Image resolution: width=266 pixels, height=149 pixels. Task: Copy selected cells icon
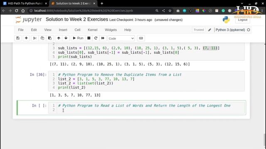42,38
